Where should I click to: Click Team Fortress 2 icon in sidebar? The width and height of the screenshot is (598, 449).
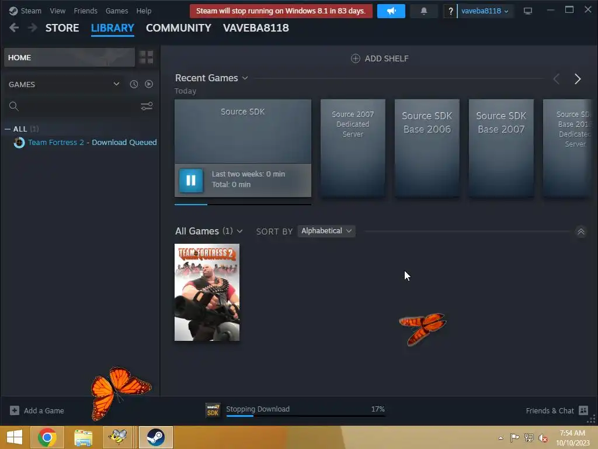coord(19,143)
